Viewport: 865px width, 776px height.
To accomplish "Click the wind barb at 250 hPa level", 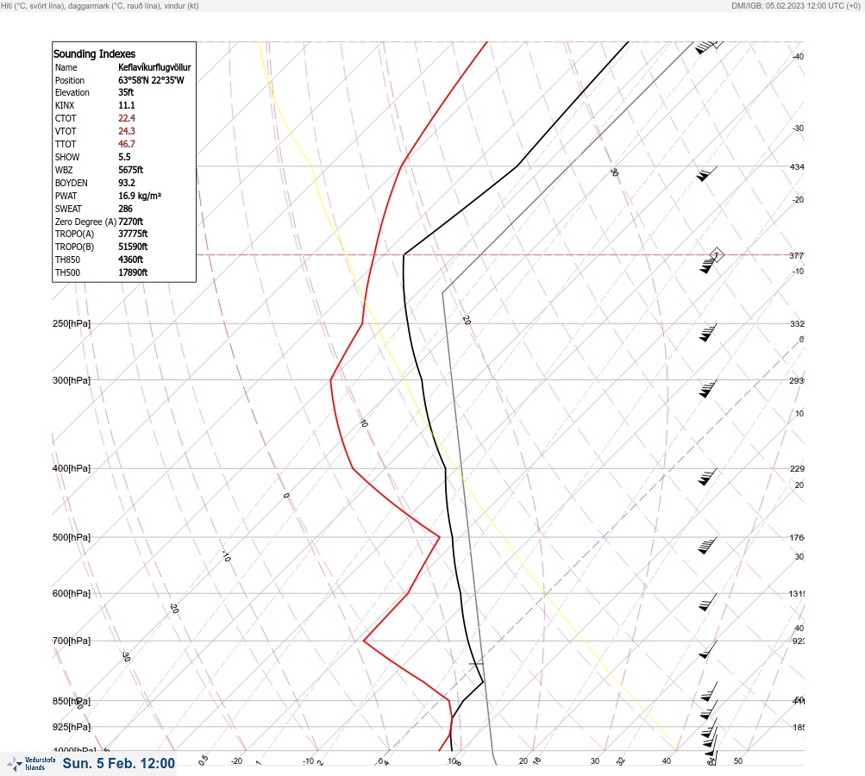I will (708, 333).
